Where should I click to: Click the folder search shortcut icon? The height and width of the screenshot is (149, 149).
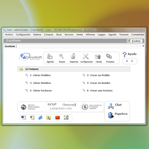point(49,118)
